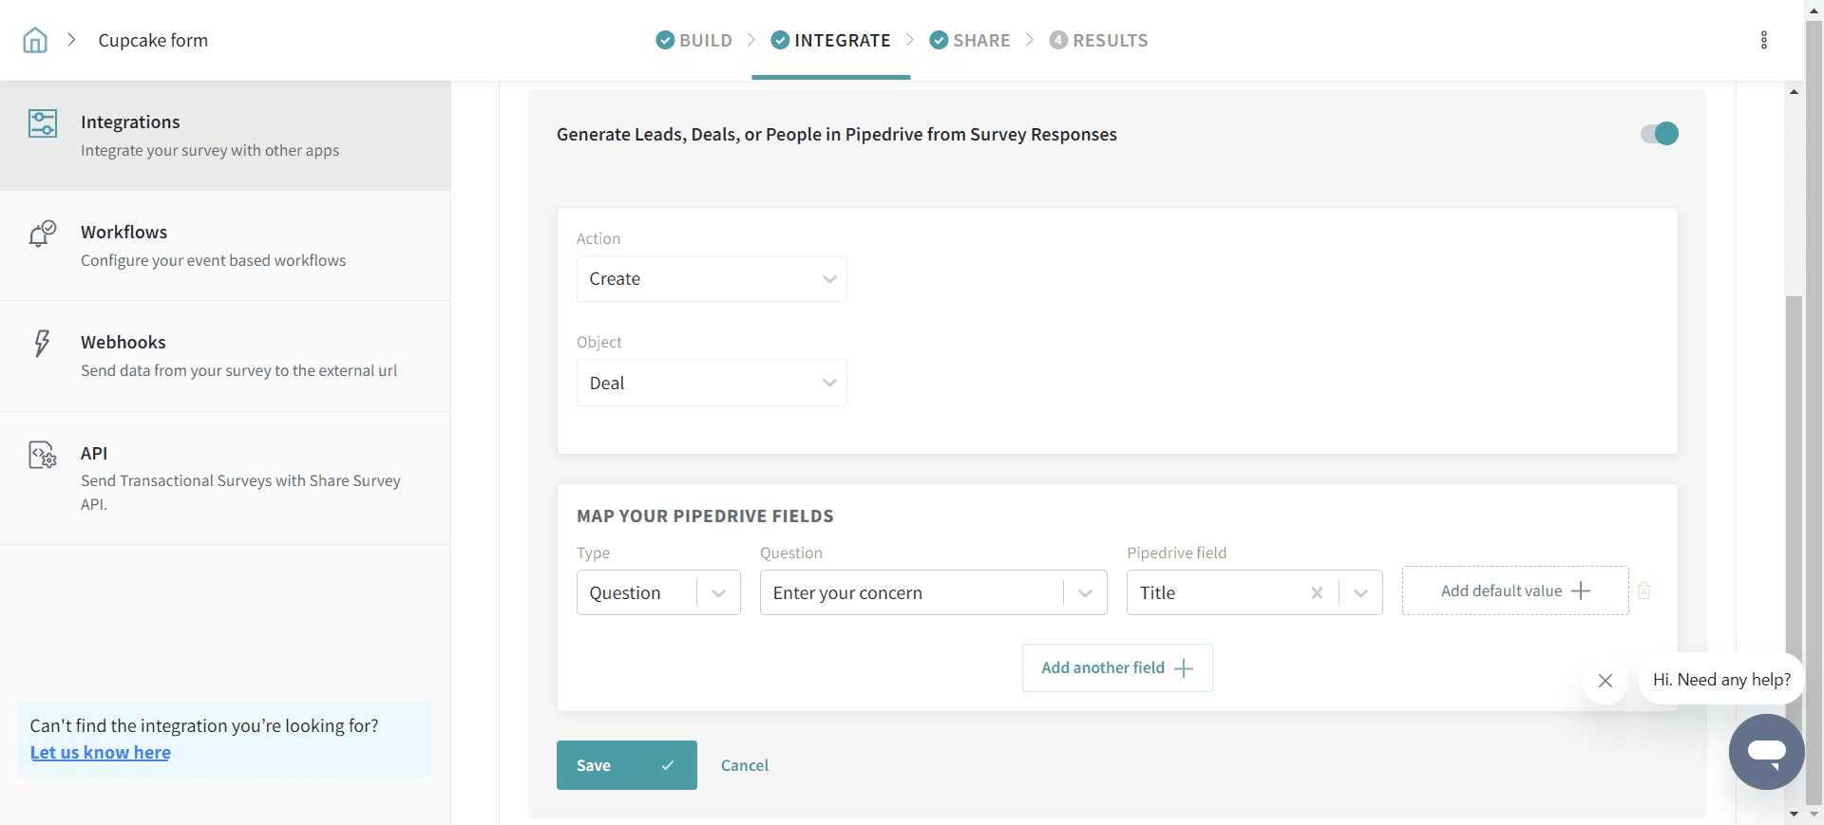
Task: Click the page vertical scrollbar
Action: [1794, 475]
